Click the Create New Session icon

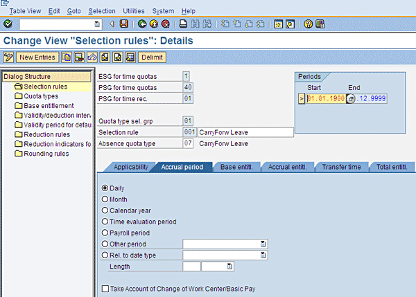[x=278, y=24]
